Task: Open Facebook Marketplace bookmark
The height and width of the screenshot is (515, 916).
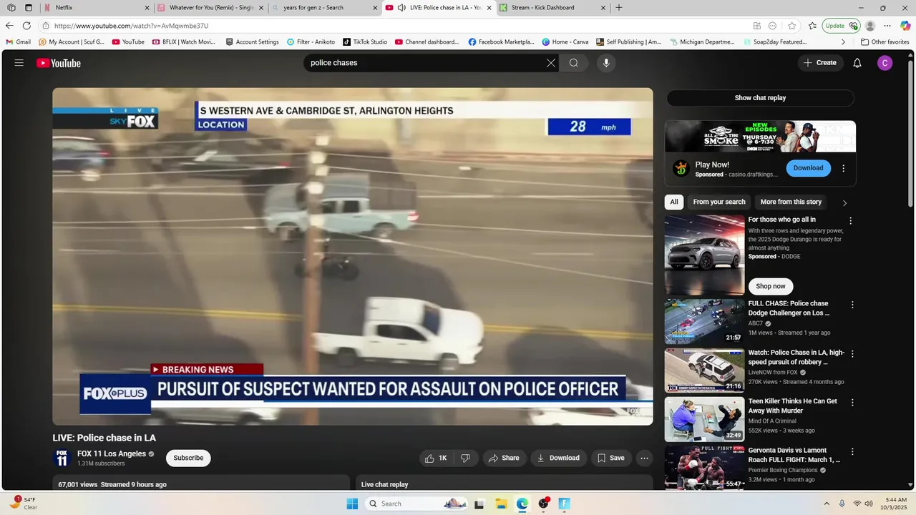Action: click(502, 42)
